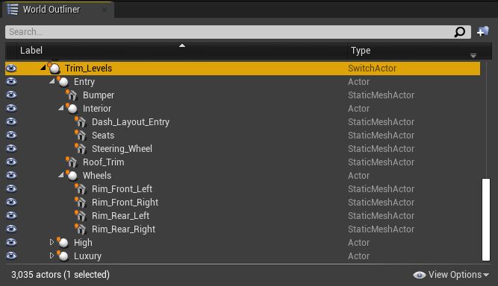Click the Wheels actor sphere icon

(x=72, y=176)
